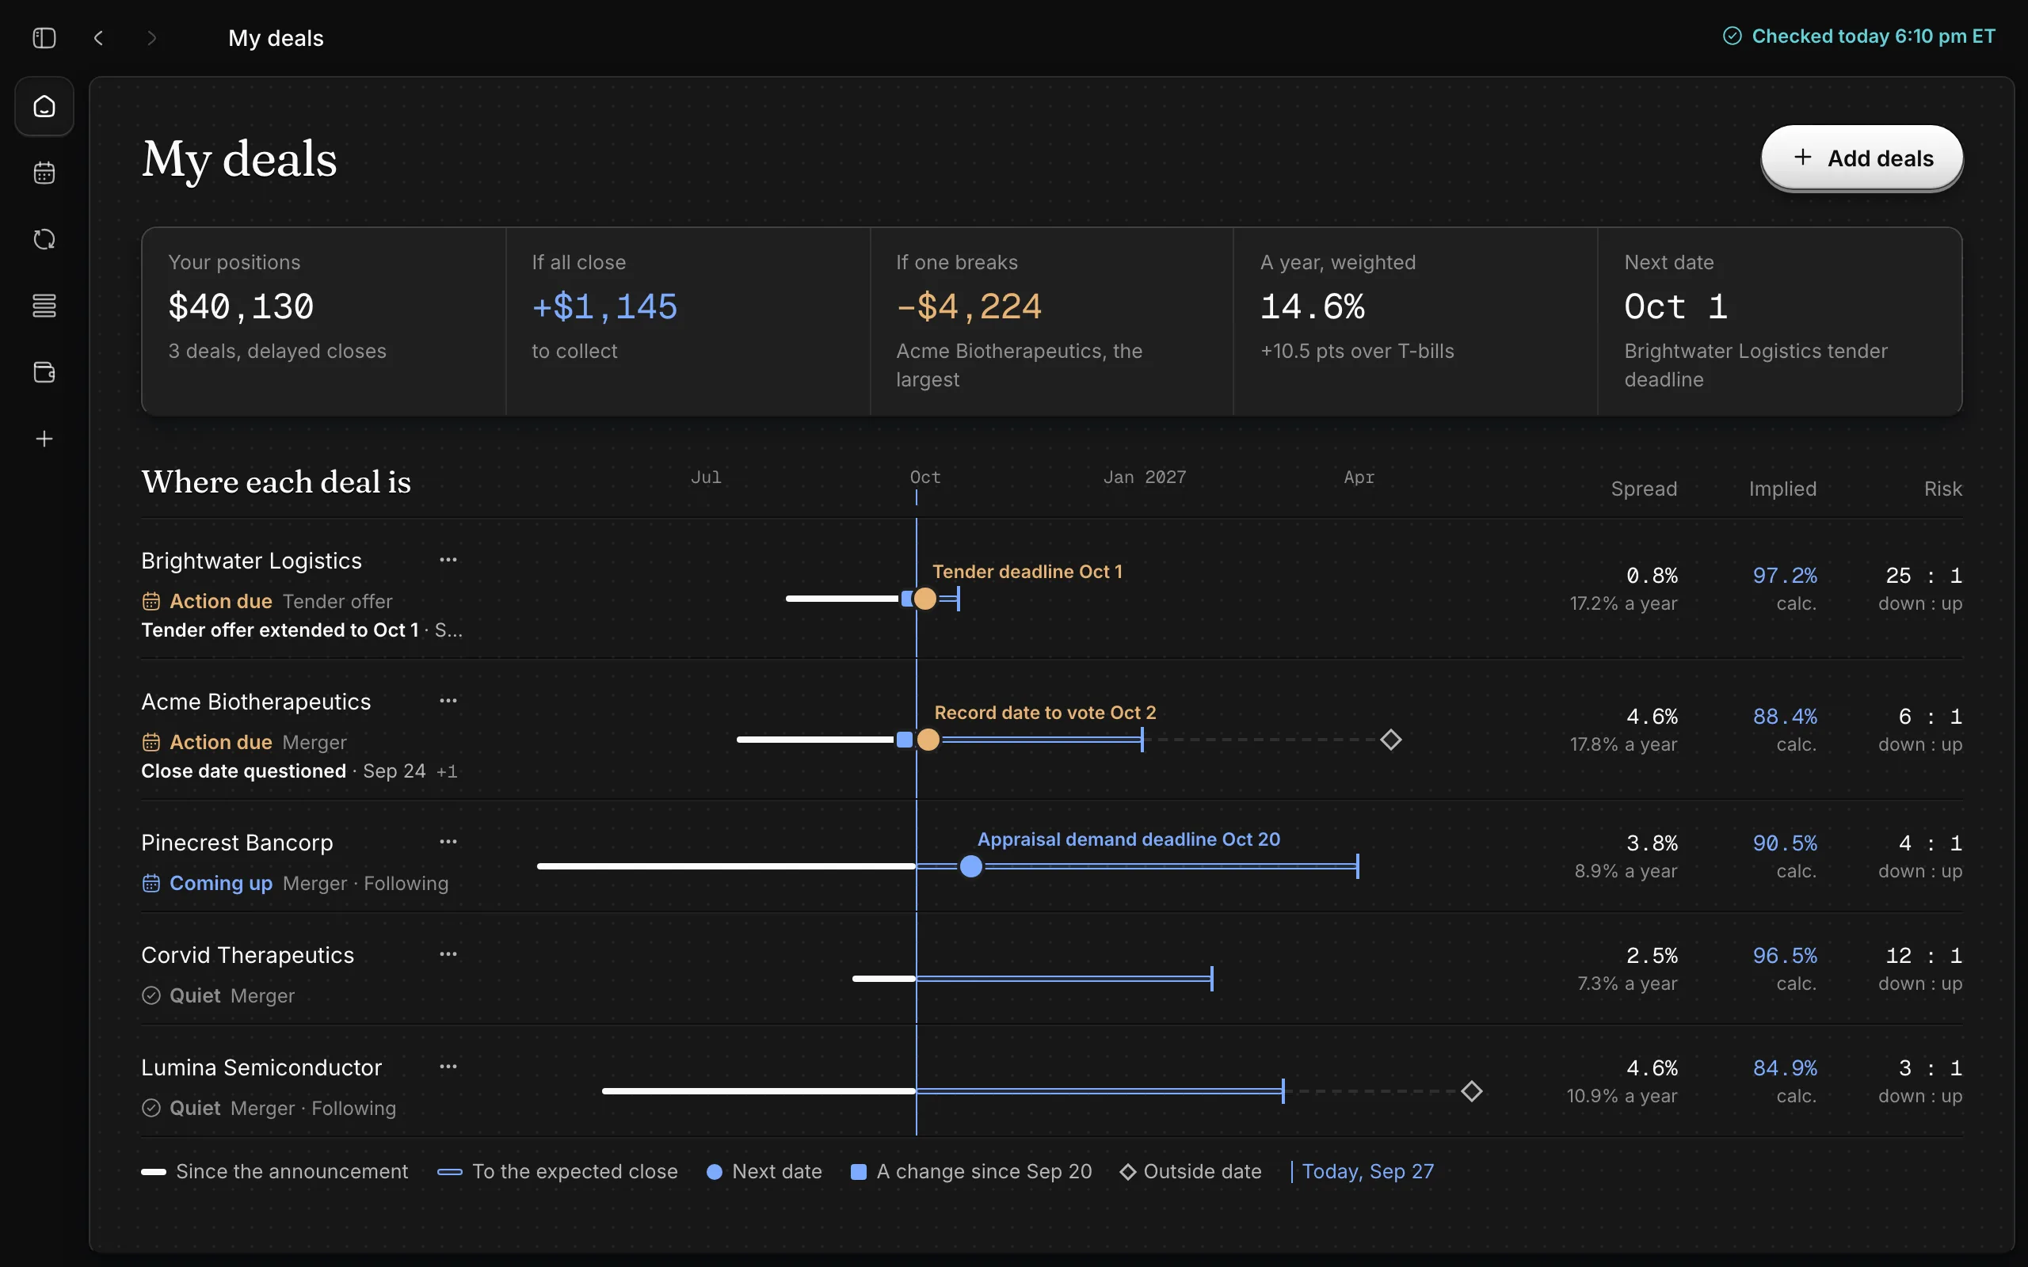Click the Implied column header
The image size is (2028, 1267).
[1782, 489]
